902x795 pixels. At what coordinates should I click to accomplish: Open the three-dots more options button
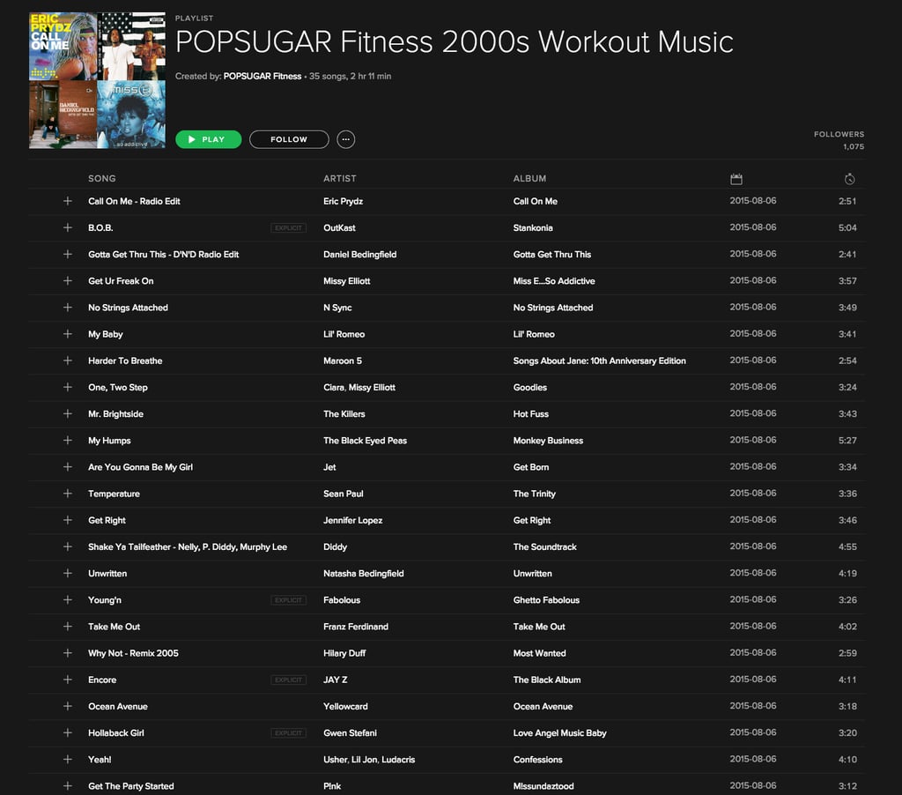pos(345,139)
